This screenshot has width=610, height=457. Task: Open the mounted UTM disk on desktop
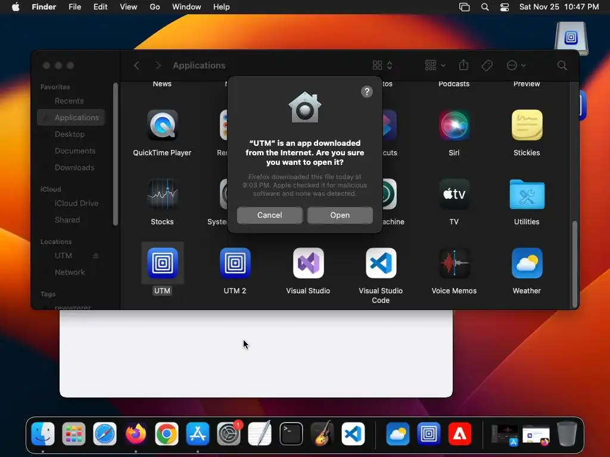tap(571, 38)
